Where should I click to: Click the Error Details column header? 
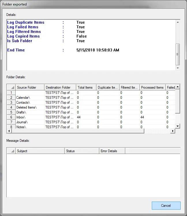112,151
